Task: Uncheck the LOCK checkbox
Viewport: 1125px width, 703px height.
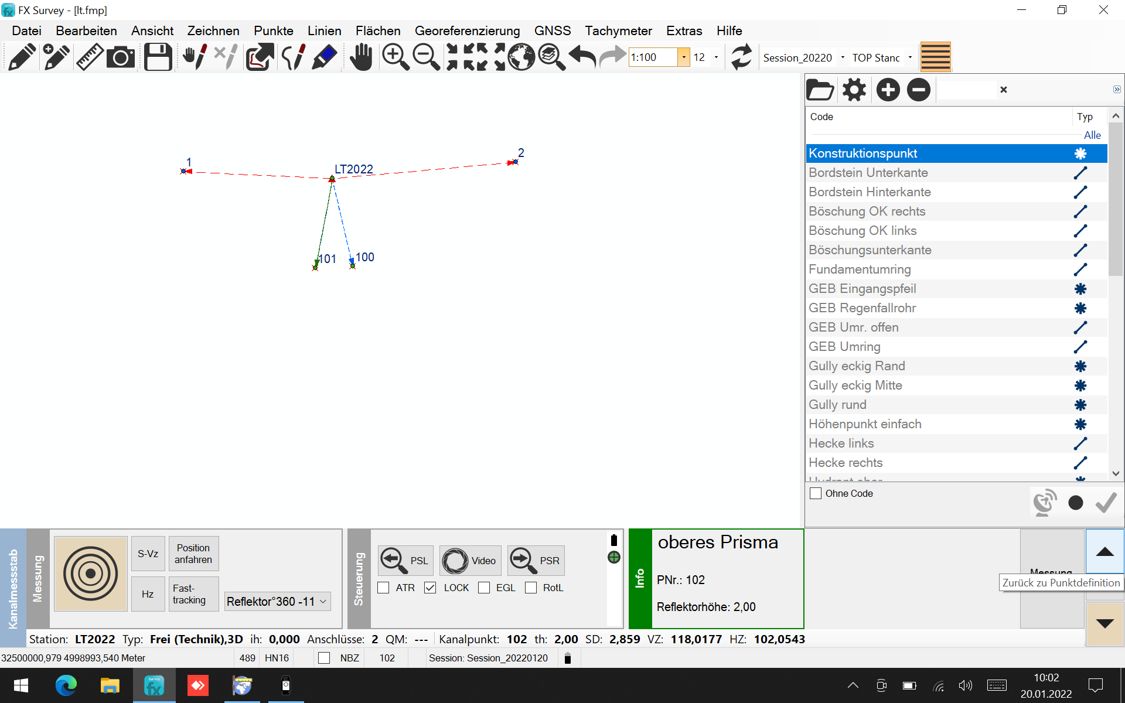Action: [x=431, y=588]
